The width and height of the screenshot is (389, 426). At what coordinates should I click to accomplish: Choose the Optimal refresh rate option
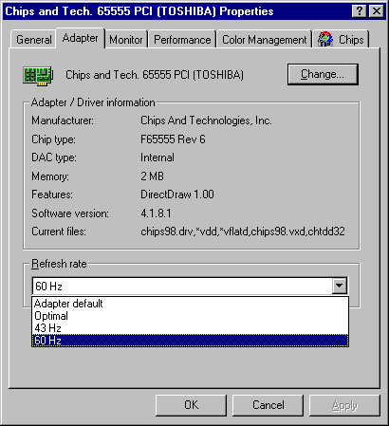pos(190,316)
